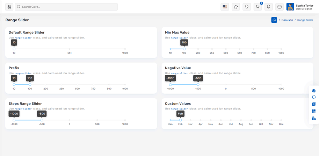Click the headset support icon
Image resolution: width=319 pixels, height=156 pixels.
[314, 97]
